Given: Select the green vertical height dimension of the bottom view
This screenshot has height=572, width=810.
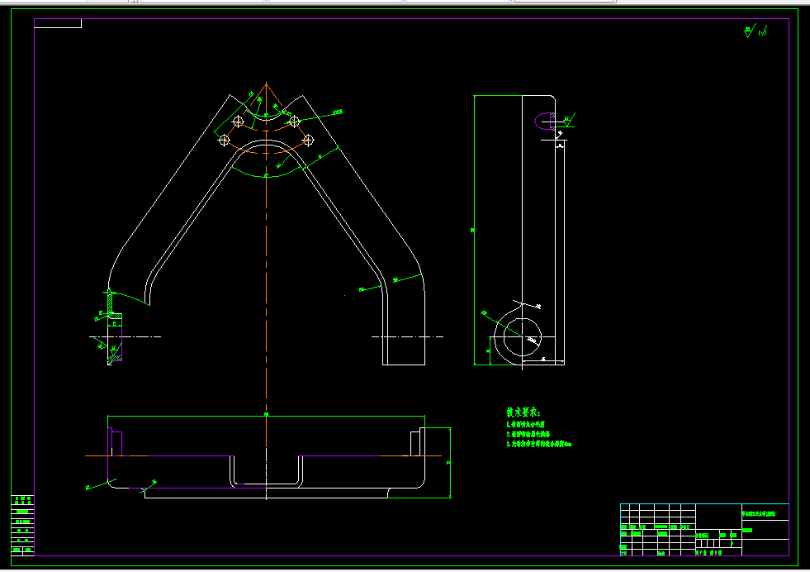Looking at the screenshot, I should click(x=450, y=463).
